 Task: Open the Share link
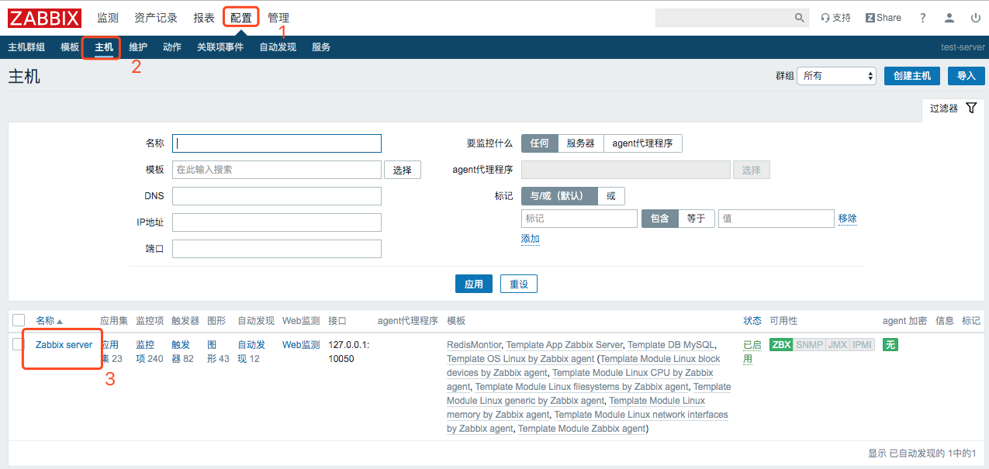(884, 18)
